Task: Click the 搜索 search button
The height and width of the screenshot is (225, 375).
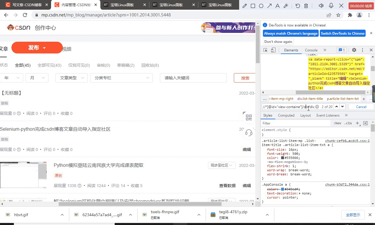Action: pyautogui.click(x=245, y=78)
